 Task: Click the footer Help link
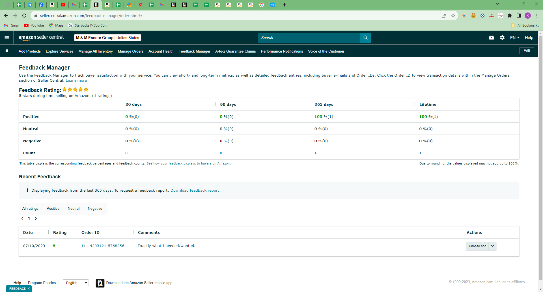17,283
